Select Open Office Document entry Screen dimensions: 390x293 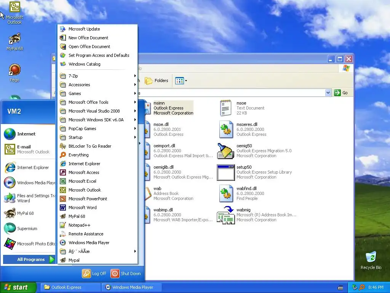(x=97, y=46)
